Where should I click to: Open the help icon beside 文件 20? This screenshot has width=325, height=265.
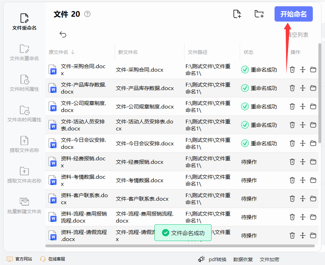tap(87, 14)
